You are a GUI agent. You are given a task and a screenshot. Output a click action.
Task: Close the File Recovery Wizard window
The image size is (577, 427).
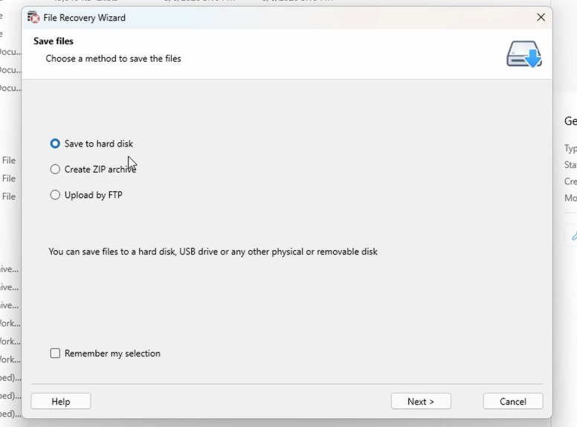tap(541, 17)
